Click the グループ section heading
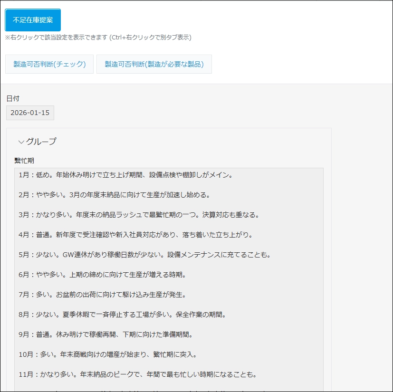393x392 pixels. pyautogui.click(x=41, y=142)
